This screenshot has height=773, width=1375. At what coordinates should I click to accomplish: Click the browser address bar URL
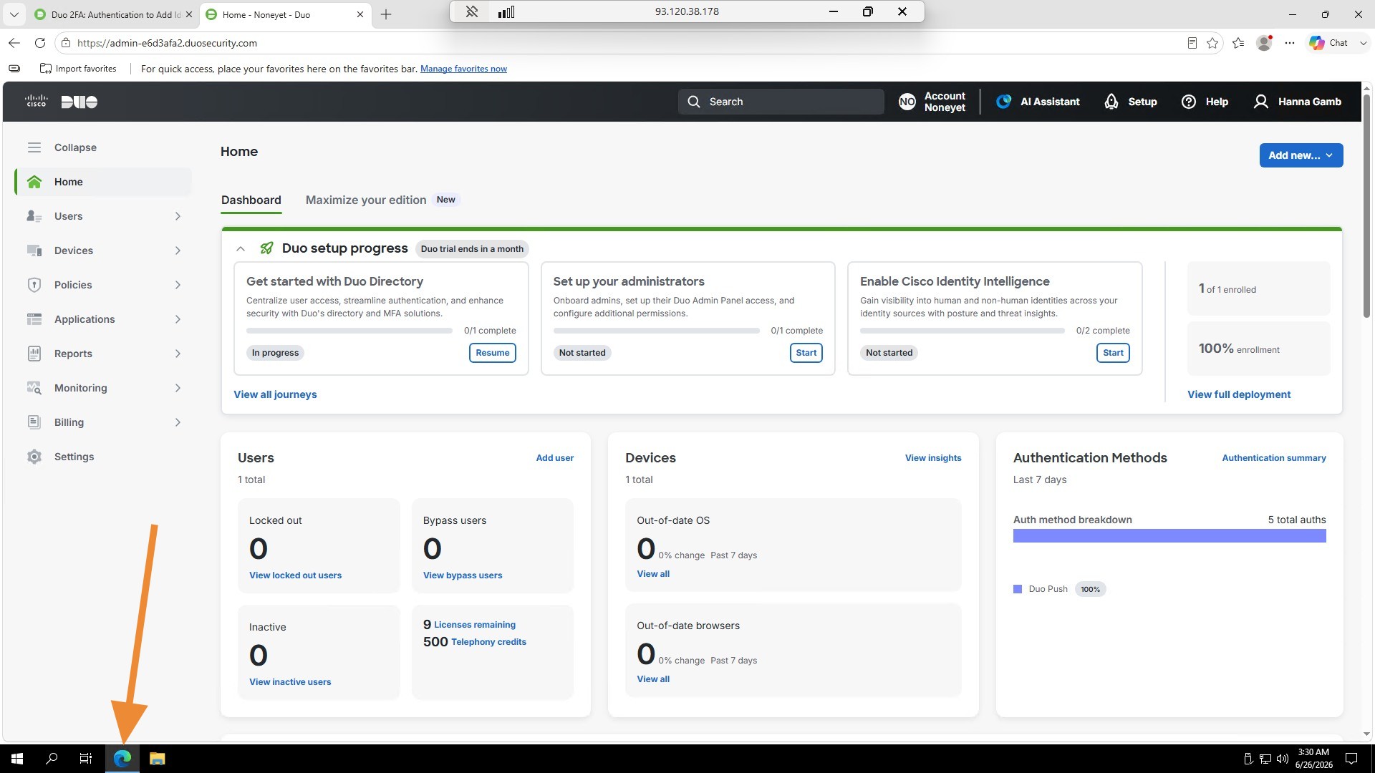(x=168, y=43)
